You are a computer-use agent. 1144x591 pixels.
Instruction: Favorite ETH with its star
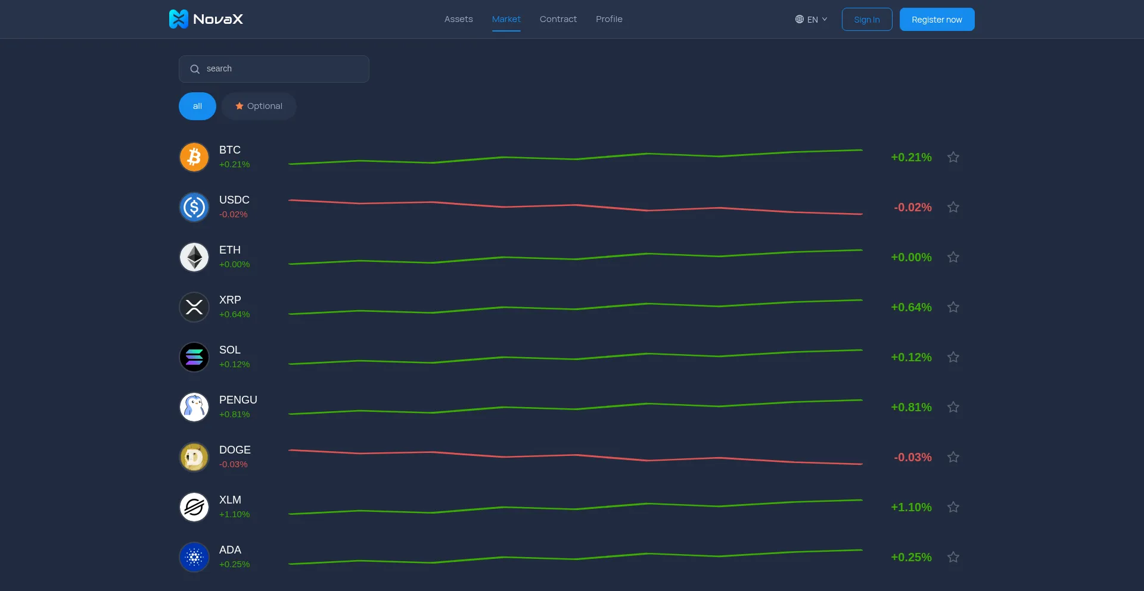coord(953,257)
